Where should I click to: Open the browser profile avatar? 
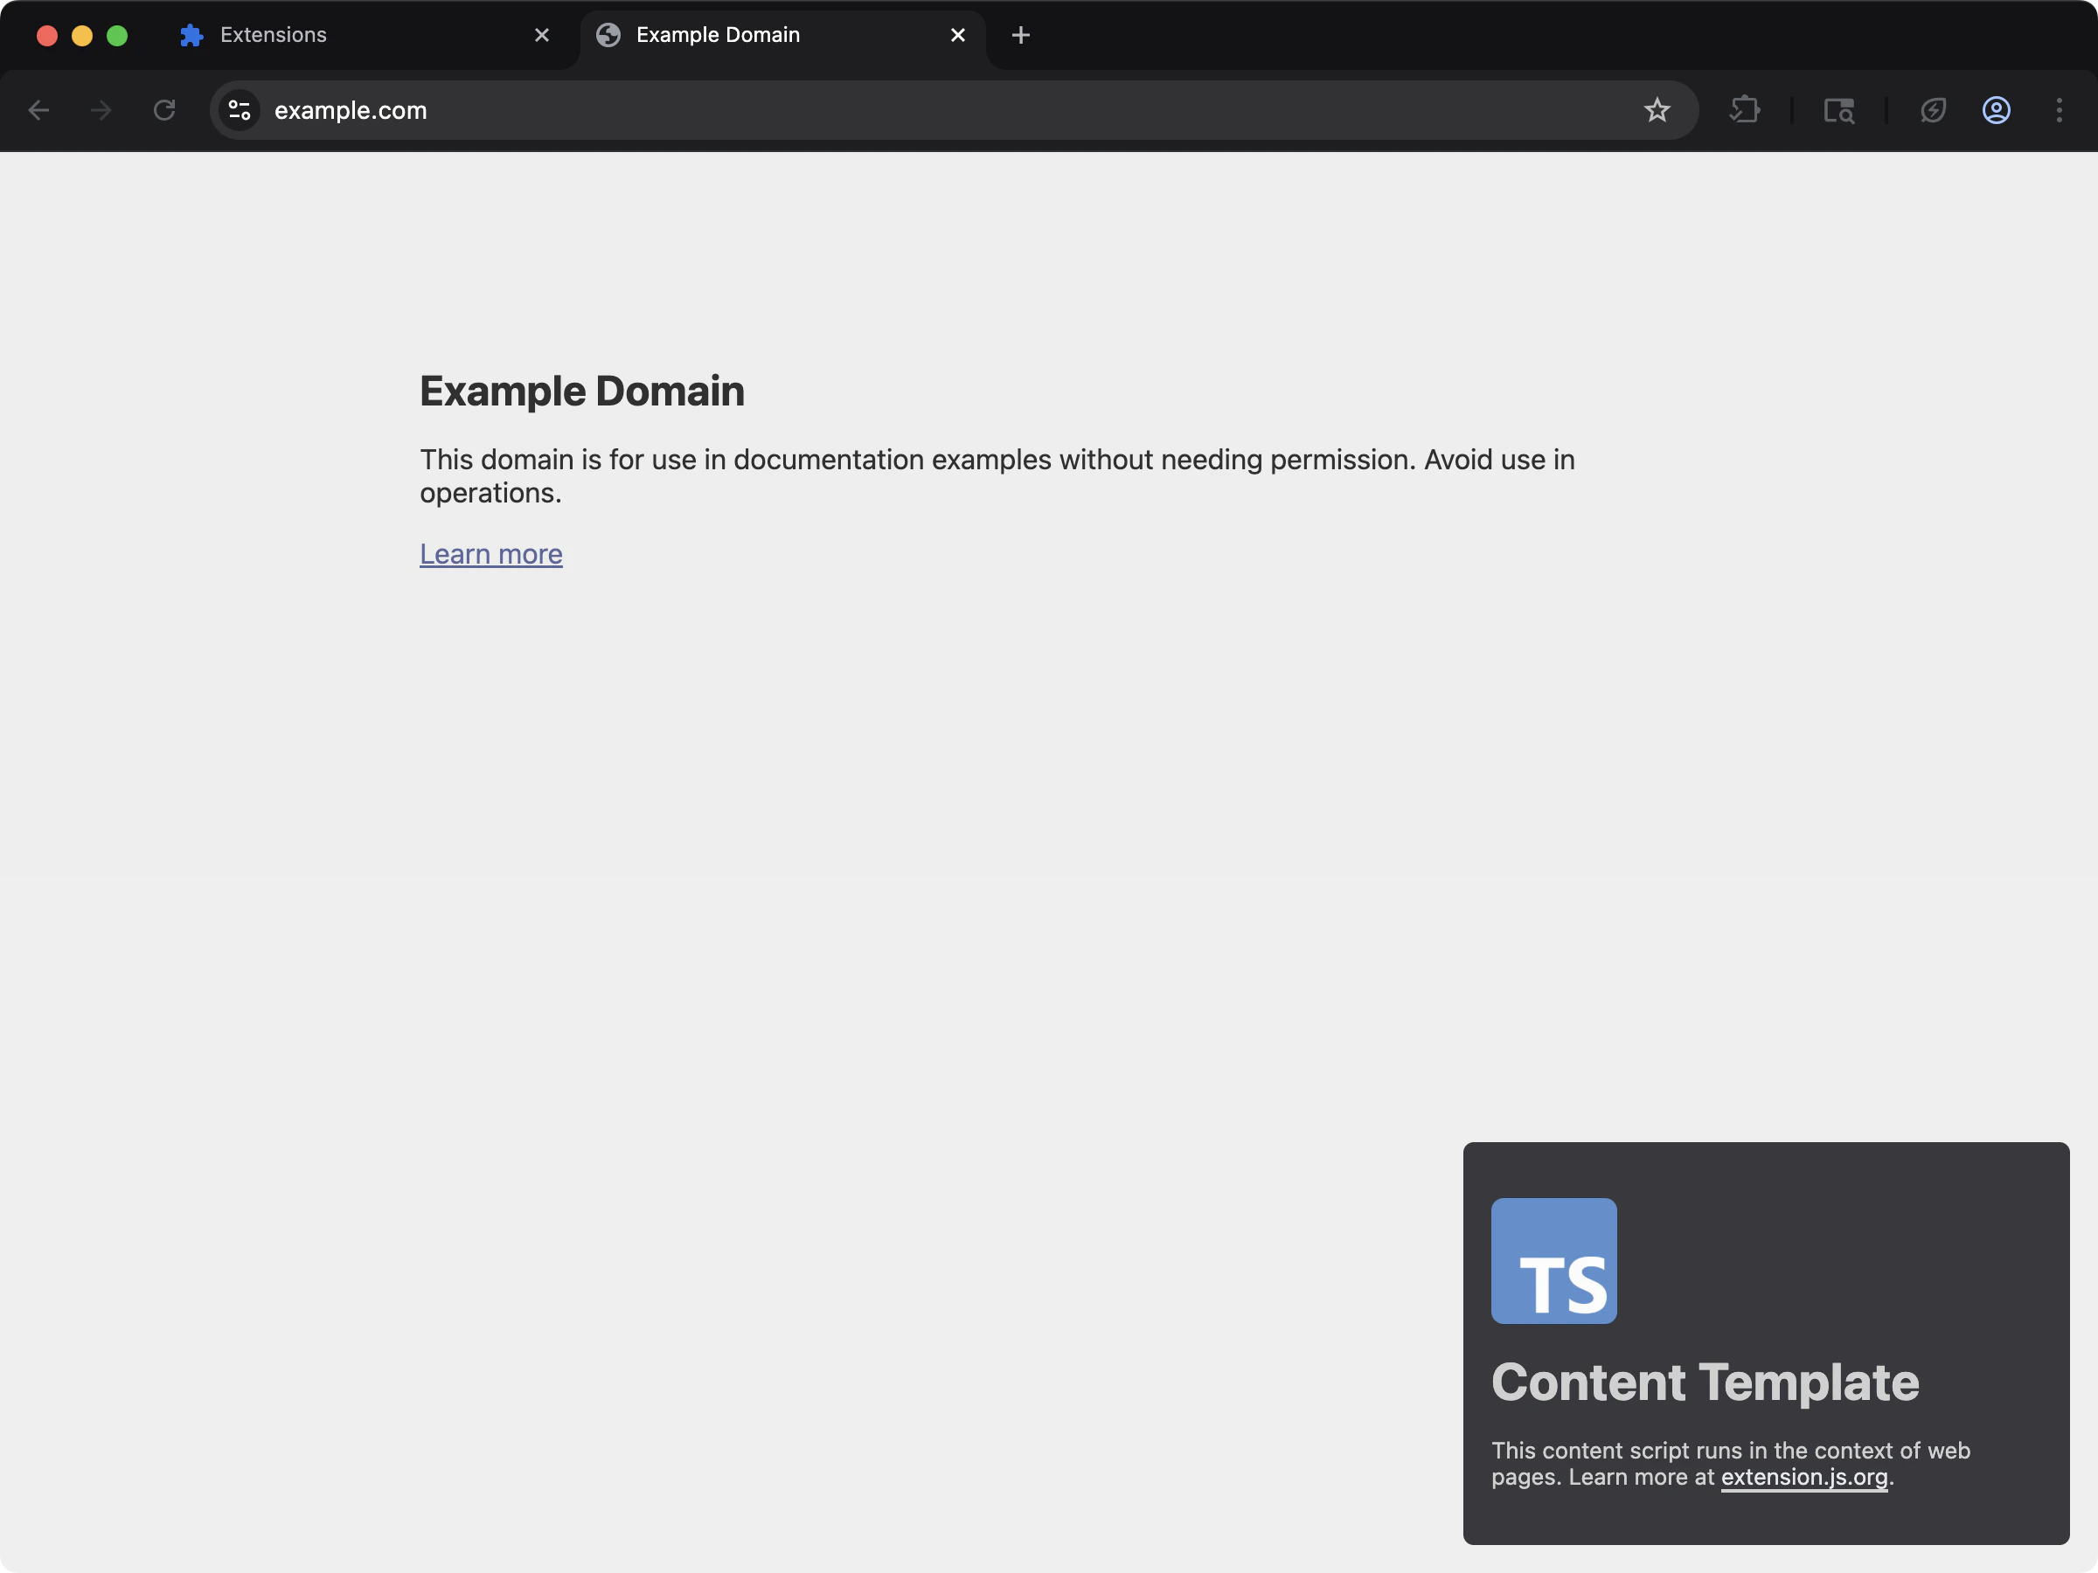(1996, 110)
